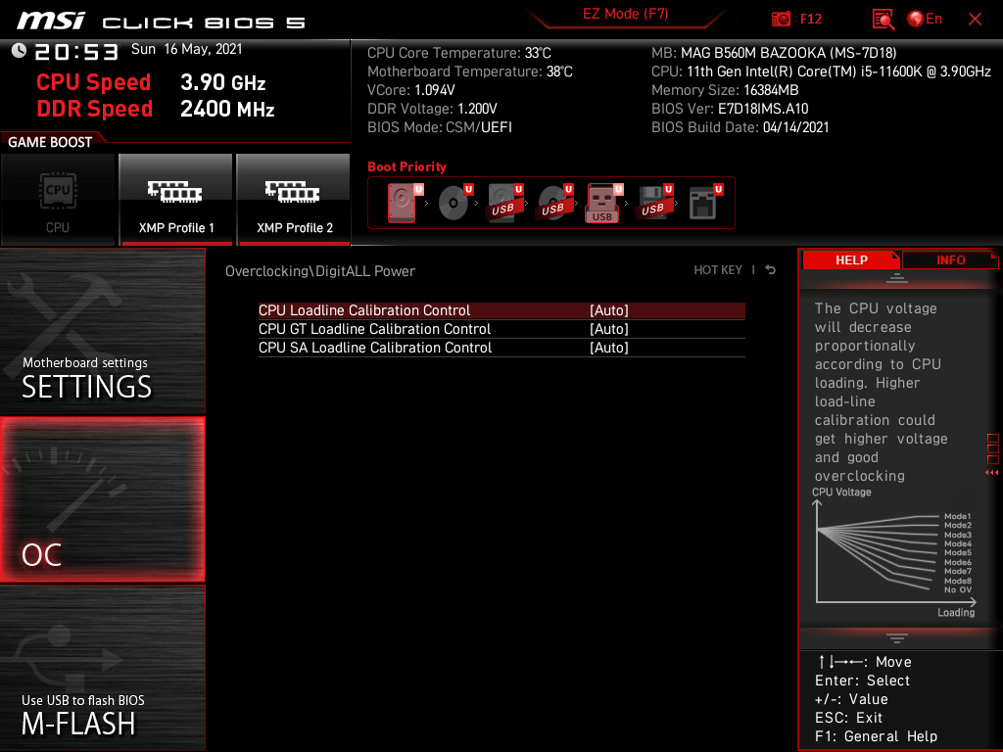The width and height of the screenshot is (1003, 752).
Task: Toggle XMP Profile 1
Action: [176, 200]
